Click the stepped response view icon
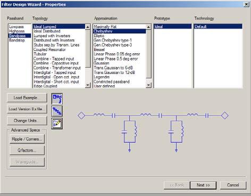The width and height of the screenshot is (251, 196). click(57, 111)
